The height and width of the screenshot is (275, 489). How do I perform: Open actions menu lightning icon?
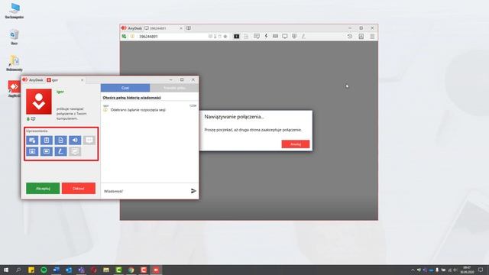click(x=266, y=37)
